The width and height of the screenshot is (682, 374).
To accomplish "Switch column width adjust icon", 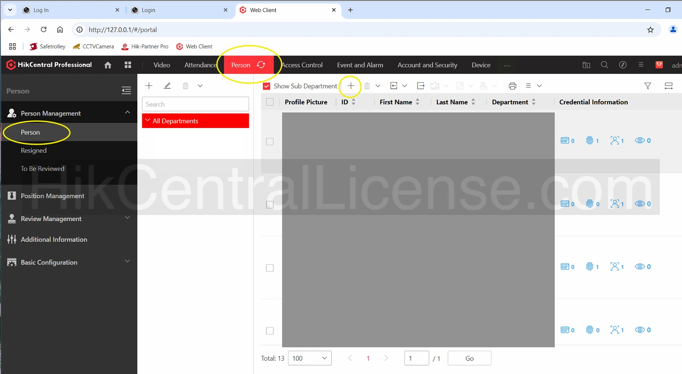I will [669, 86].
